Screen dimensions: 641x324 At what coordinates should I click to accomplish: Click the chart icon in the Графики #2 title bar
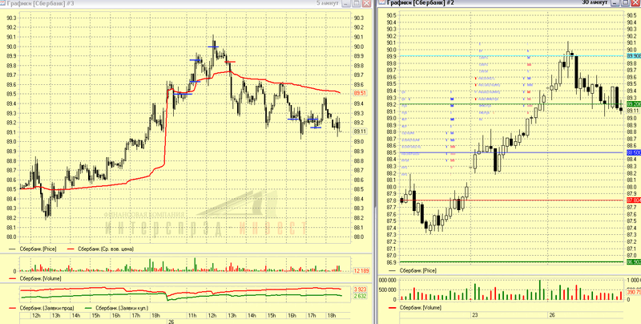(381, 2)
